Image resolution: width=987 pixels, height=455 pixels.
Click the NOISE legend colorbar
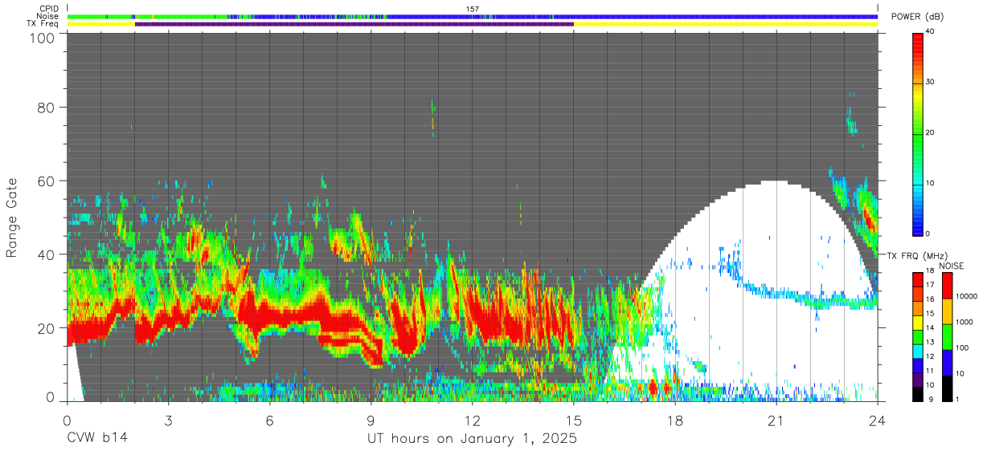pyautogui.click(x=947, y=336)
